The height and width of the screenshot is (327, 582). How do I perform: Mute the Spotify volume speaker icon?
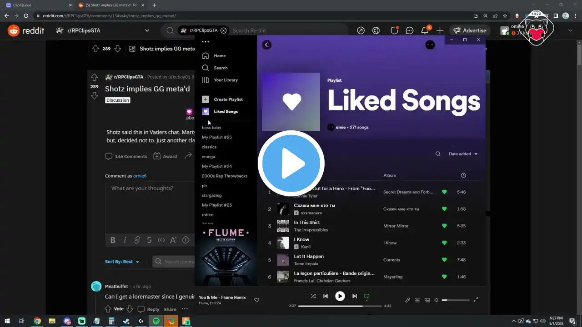436,300
